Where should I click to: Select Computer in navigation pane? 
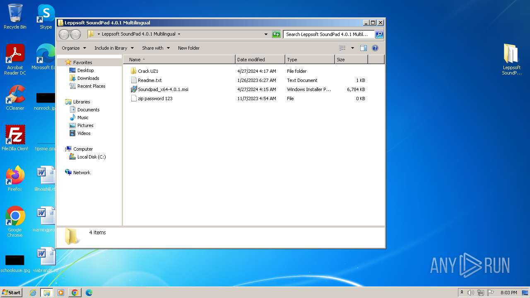(83, 149)
